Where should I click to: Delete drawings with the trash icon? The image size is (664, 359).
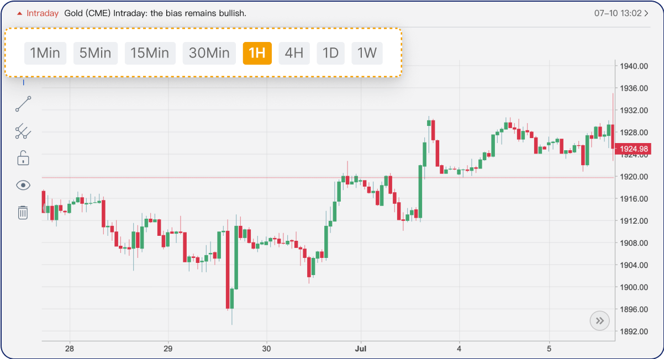pyautogui.click(x=23, y=212)
